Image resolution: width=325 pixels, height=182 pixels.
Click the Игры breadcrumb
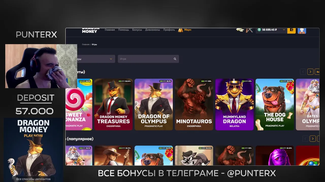pos(94,44)
